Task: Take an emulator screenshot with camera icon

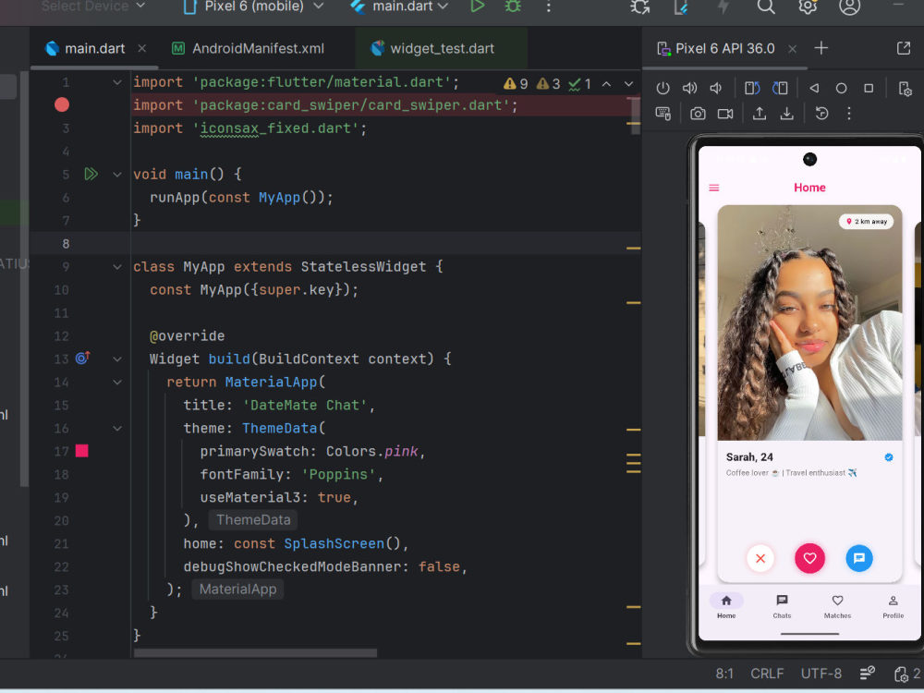Action: coord(698,113)
